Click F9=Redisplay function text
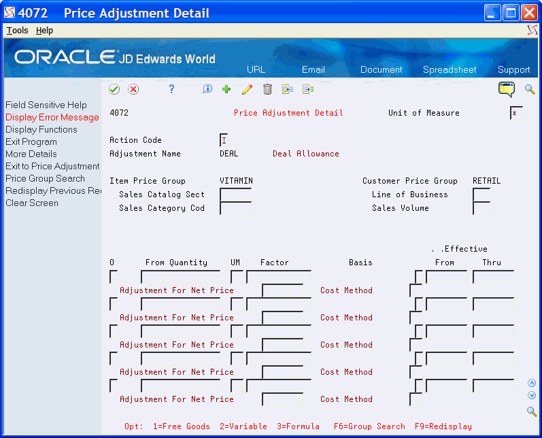Screen dimensions: 542x438 [443, 426]
